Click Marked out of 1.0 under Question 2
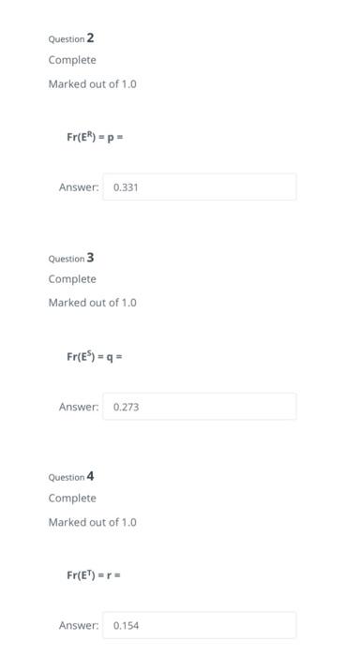Viewport: 361px width, 656px height. pos(93,84)
